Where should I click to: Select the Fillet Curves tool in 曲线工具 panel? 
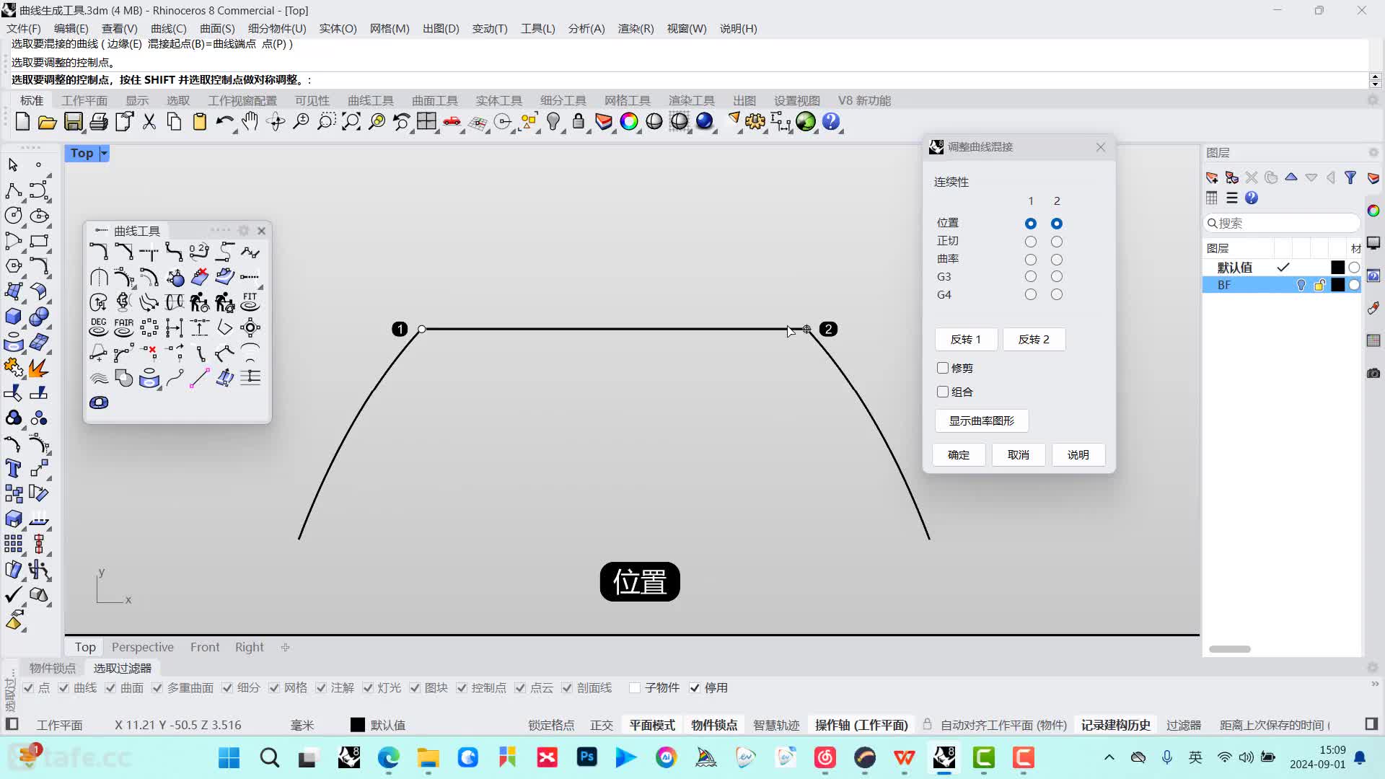tap(99, 252)
